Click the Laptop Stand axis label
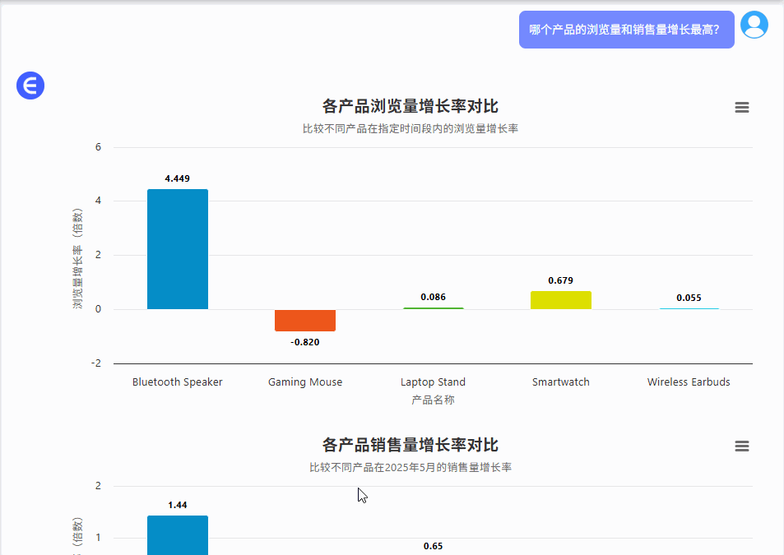The width and height of the screenshot is (784, 555). pos(433,382)
